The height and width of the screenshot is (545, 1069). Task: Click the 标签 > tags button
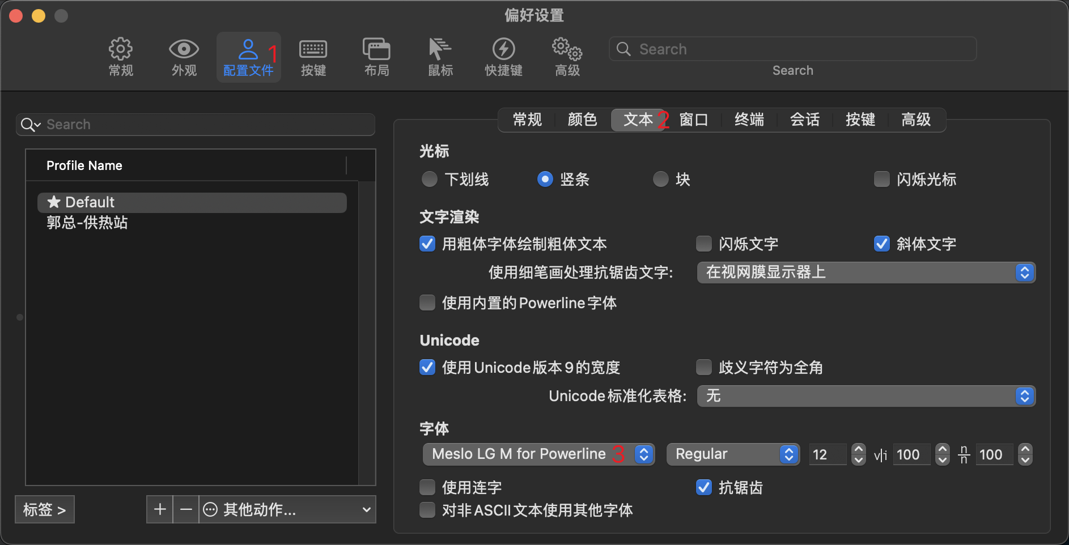click(x=45, y=509)
